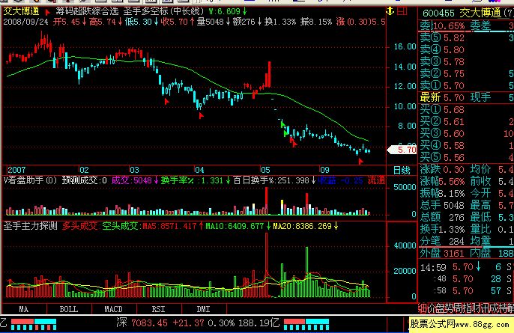Image resolution: width=514 pixels, height=333 pixels.
Task: Click the red signal flag under the 10.00 low candle
Action: [x=201, y=115]
